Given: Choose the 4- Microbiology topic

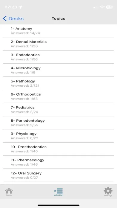Looking at the screenshot, I should (x=59, y=70).
